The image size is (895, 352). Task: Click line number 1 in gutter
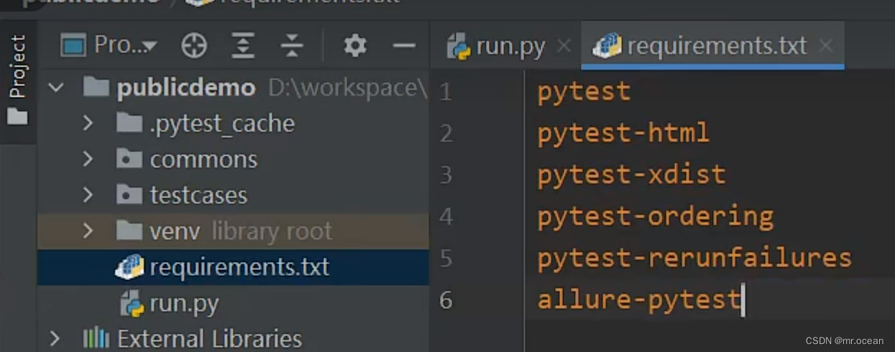(x=446, y=92)
